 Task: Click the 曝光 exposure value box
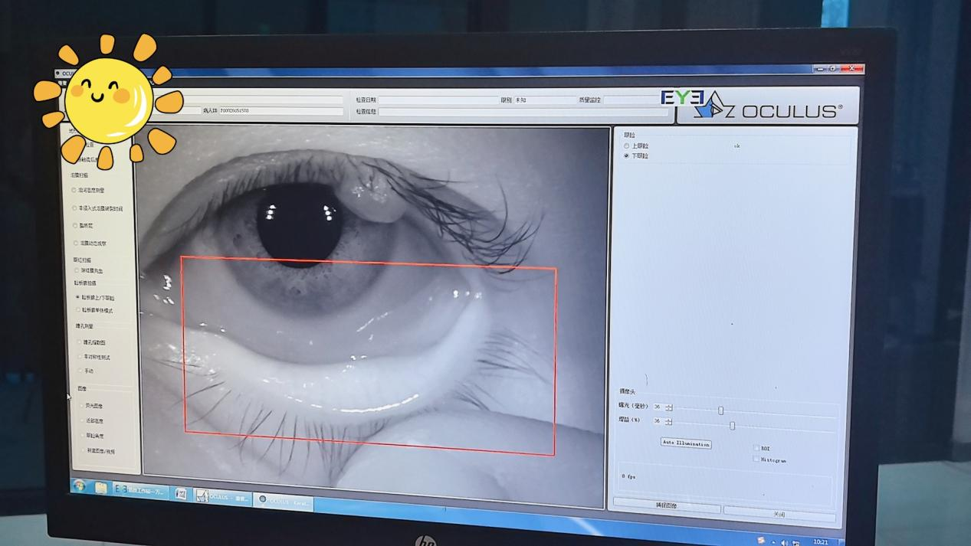658,407
